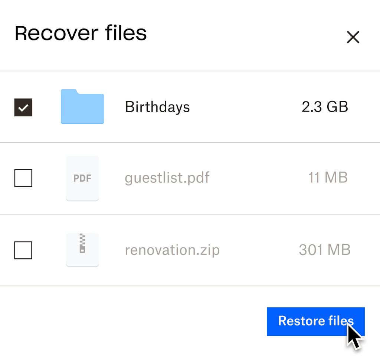Click the PDF label inside the document icon
Screen dimensions: 380x358
tap(82, 178)
